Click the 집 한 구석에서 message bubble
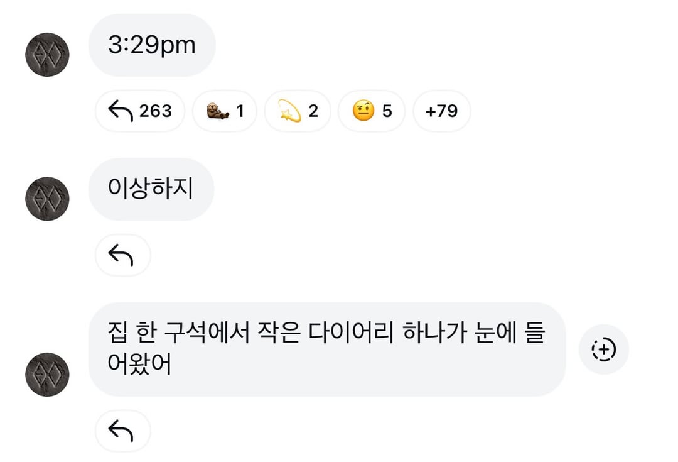This screenshot has width=678, height=462. [326, 349]
